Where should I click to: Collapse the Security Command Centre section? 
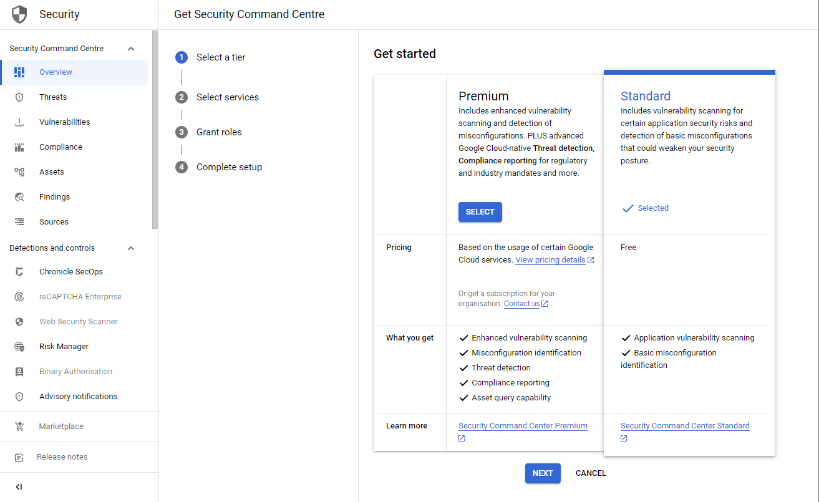tap(131, 48)
